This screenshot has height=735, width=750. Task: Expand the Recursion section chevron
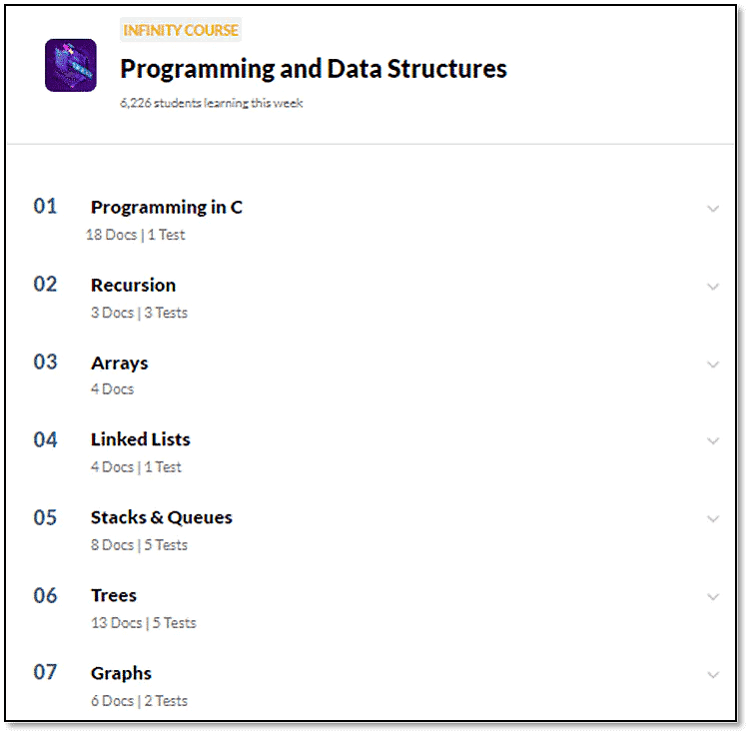pos(713,287)
